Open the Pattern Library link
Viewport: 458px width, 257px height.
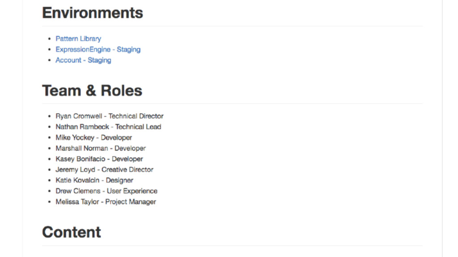[78, 39]
